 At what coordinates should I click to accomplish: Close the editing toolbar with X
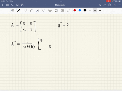click(115, 5)
